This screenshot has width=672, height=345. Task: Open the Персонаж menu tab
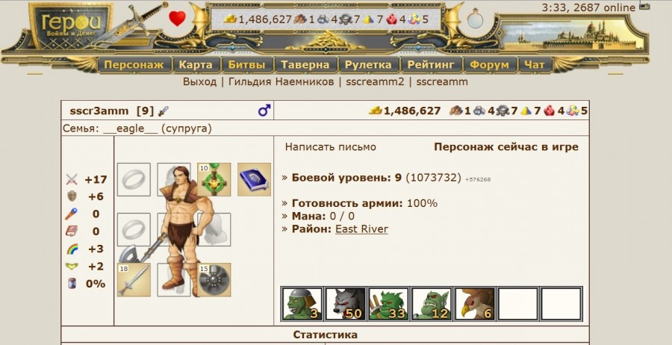pos(134,65)
